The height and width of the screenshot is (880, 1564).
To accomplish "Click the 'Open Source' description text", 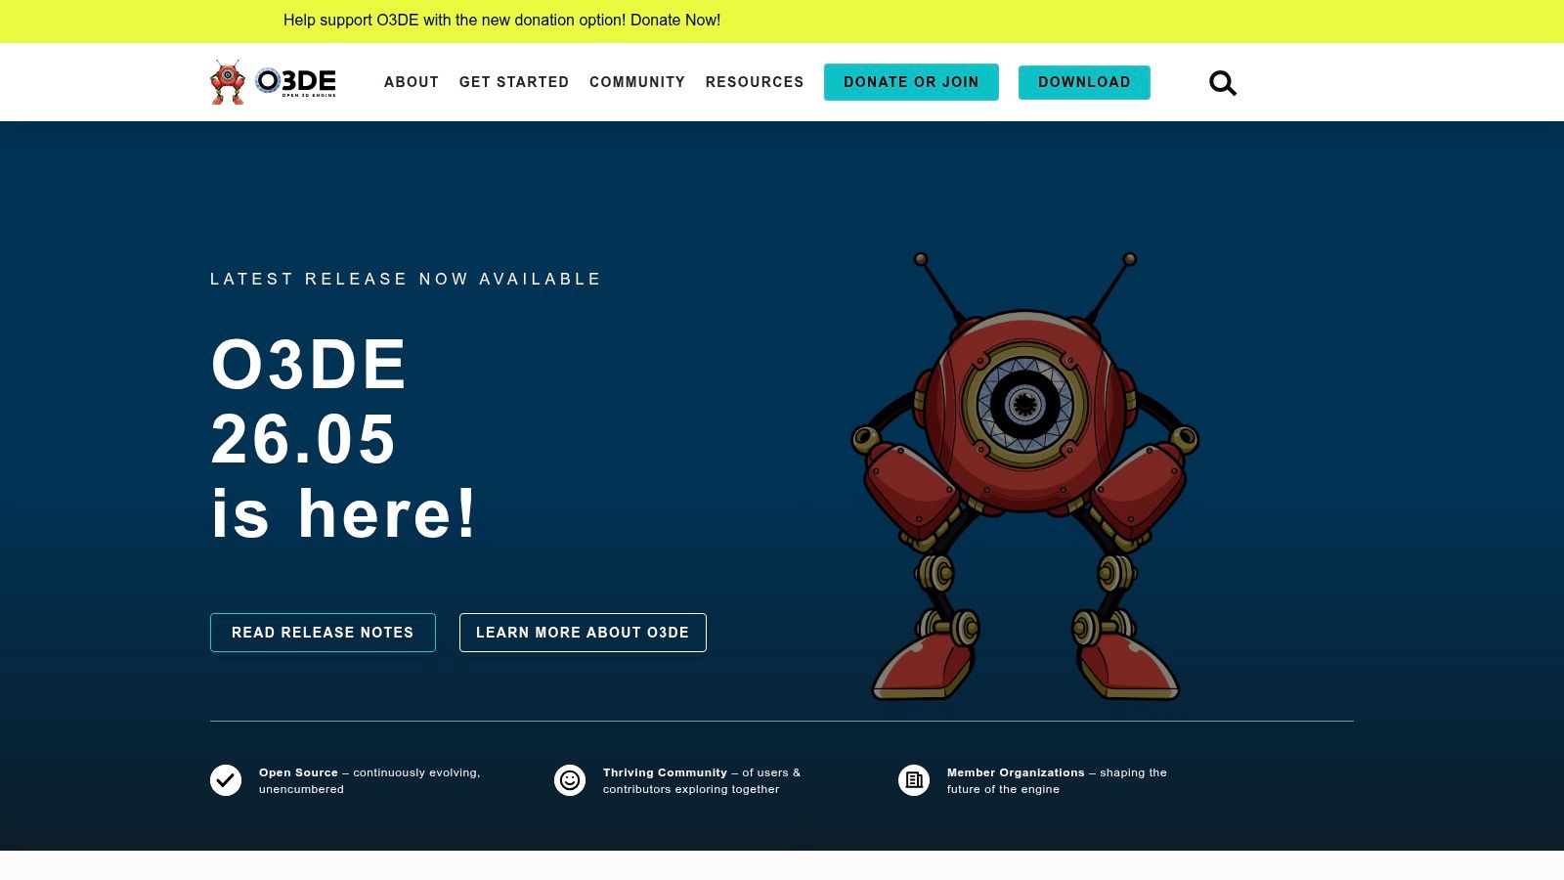I will [x=369, y=780].
